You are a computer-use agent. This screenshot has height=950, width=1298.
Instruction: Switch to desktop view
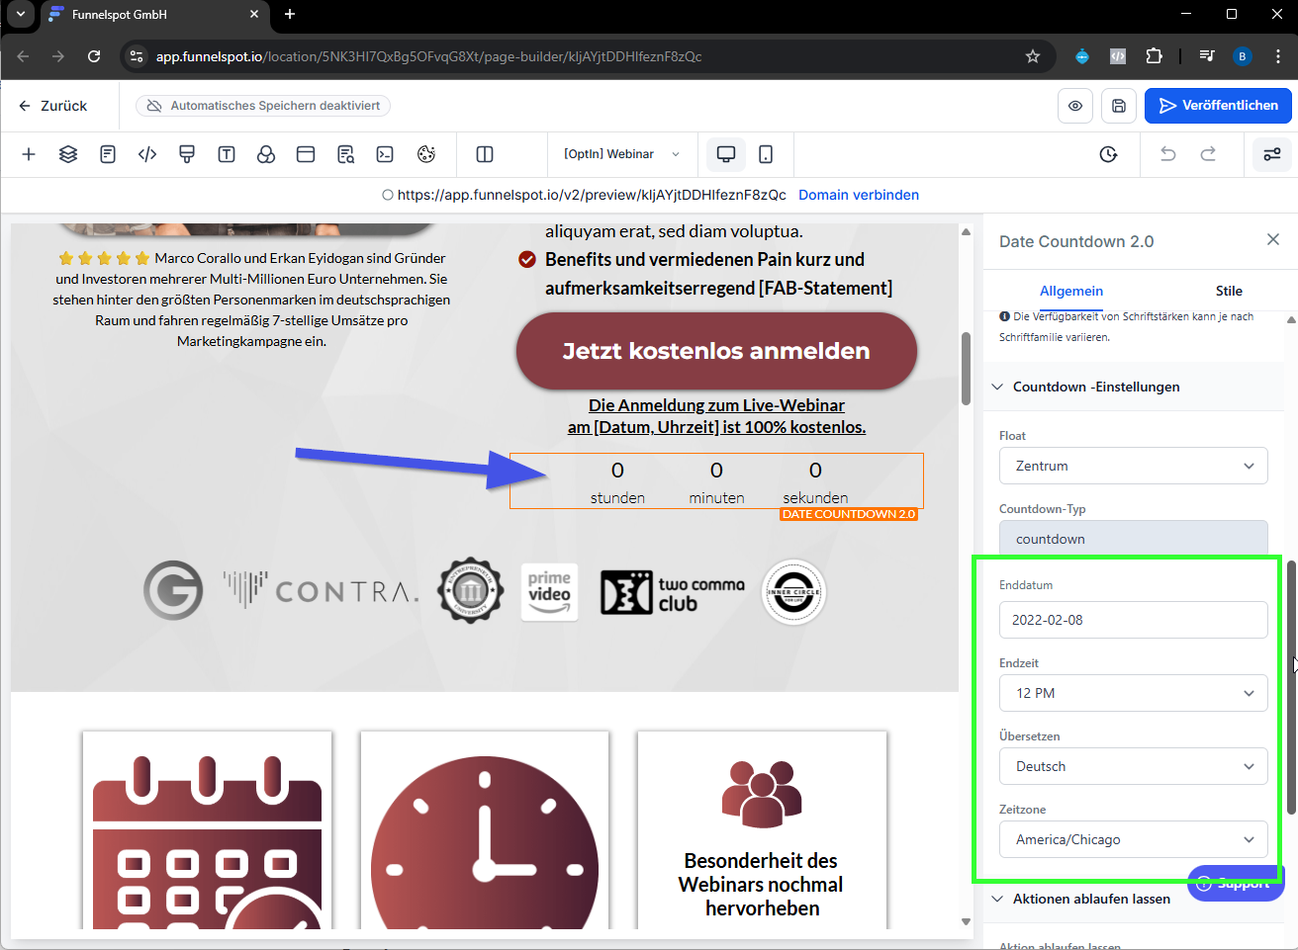click(x=726, y=154)
